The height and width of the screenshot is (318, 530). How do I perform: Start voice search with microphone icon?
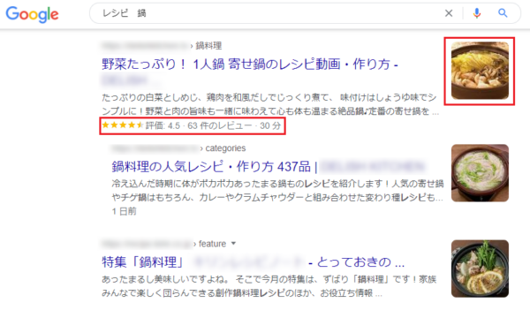[x=477, y=13]
